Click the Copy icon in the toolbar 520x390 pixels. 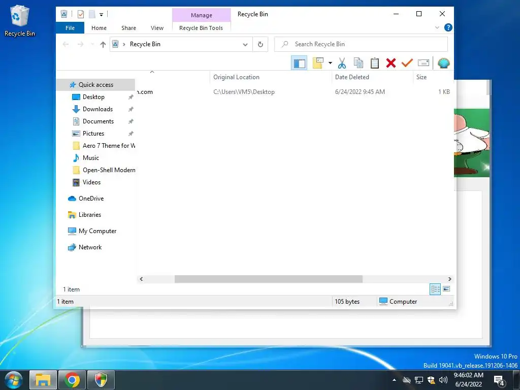point(358,62)
